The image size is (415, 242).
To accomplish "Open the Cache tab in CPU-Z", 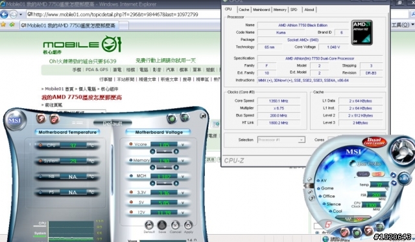I will pyautogui.click(x=244, y=10).
